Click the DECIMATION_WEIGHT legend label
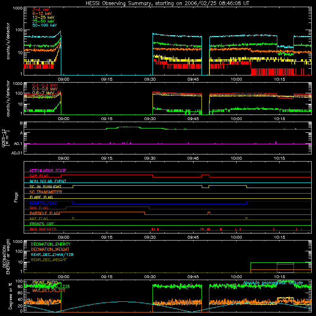The height and width of the screenshot is (316, 316). tap(50, 250)
